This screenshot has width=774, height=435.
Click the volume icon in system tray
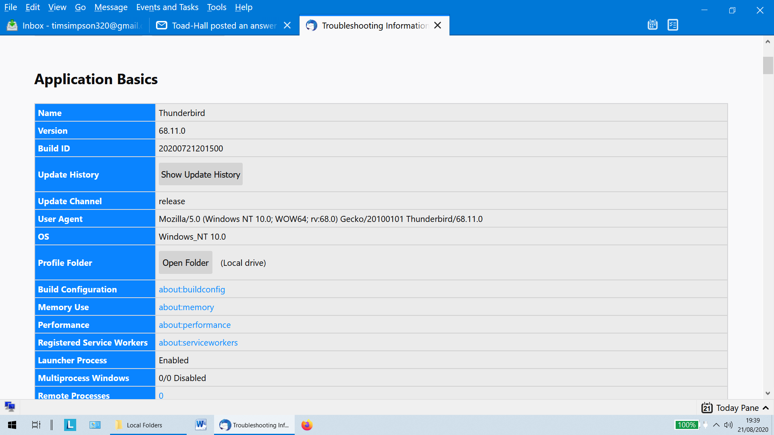click(x=728, y=425)
